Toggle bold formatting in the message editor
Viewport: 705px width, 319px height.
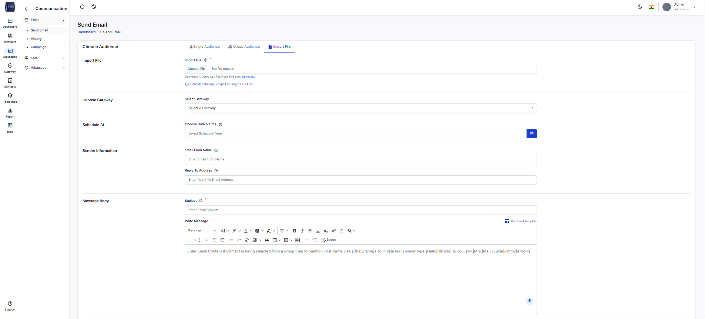pos(295,231)
